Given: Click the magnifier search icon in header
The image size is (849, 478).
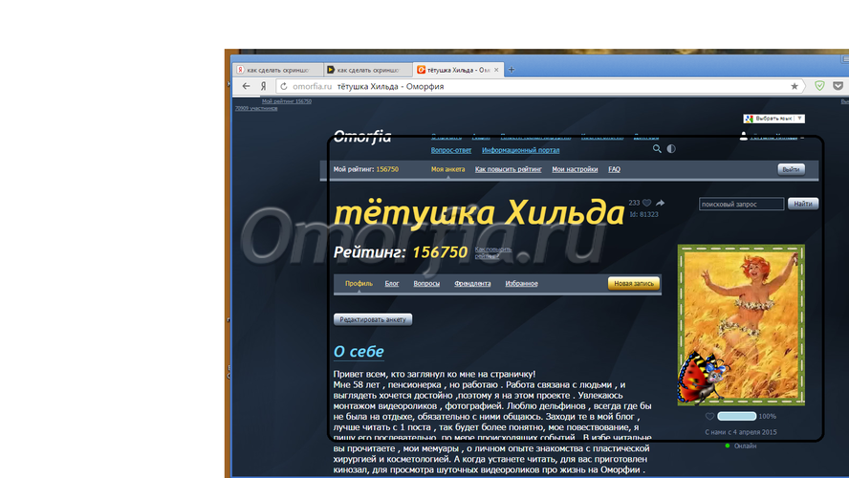Looking at the screenshot, I should point(657,149).
